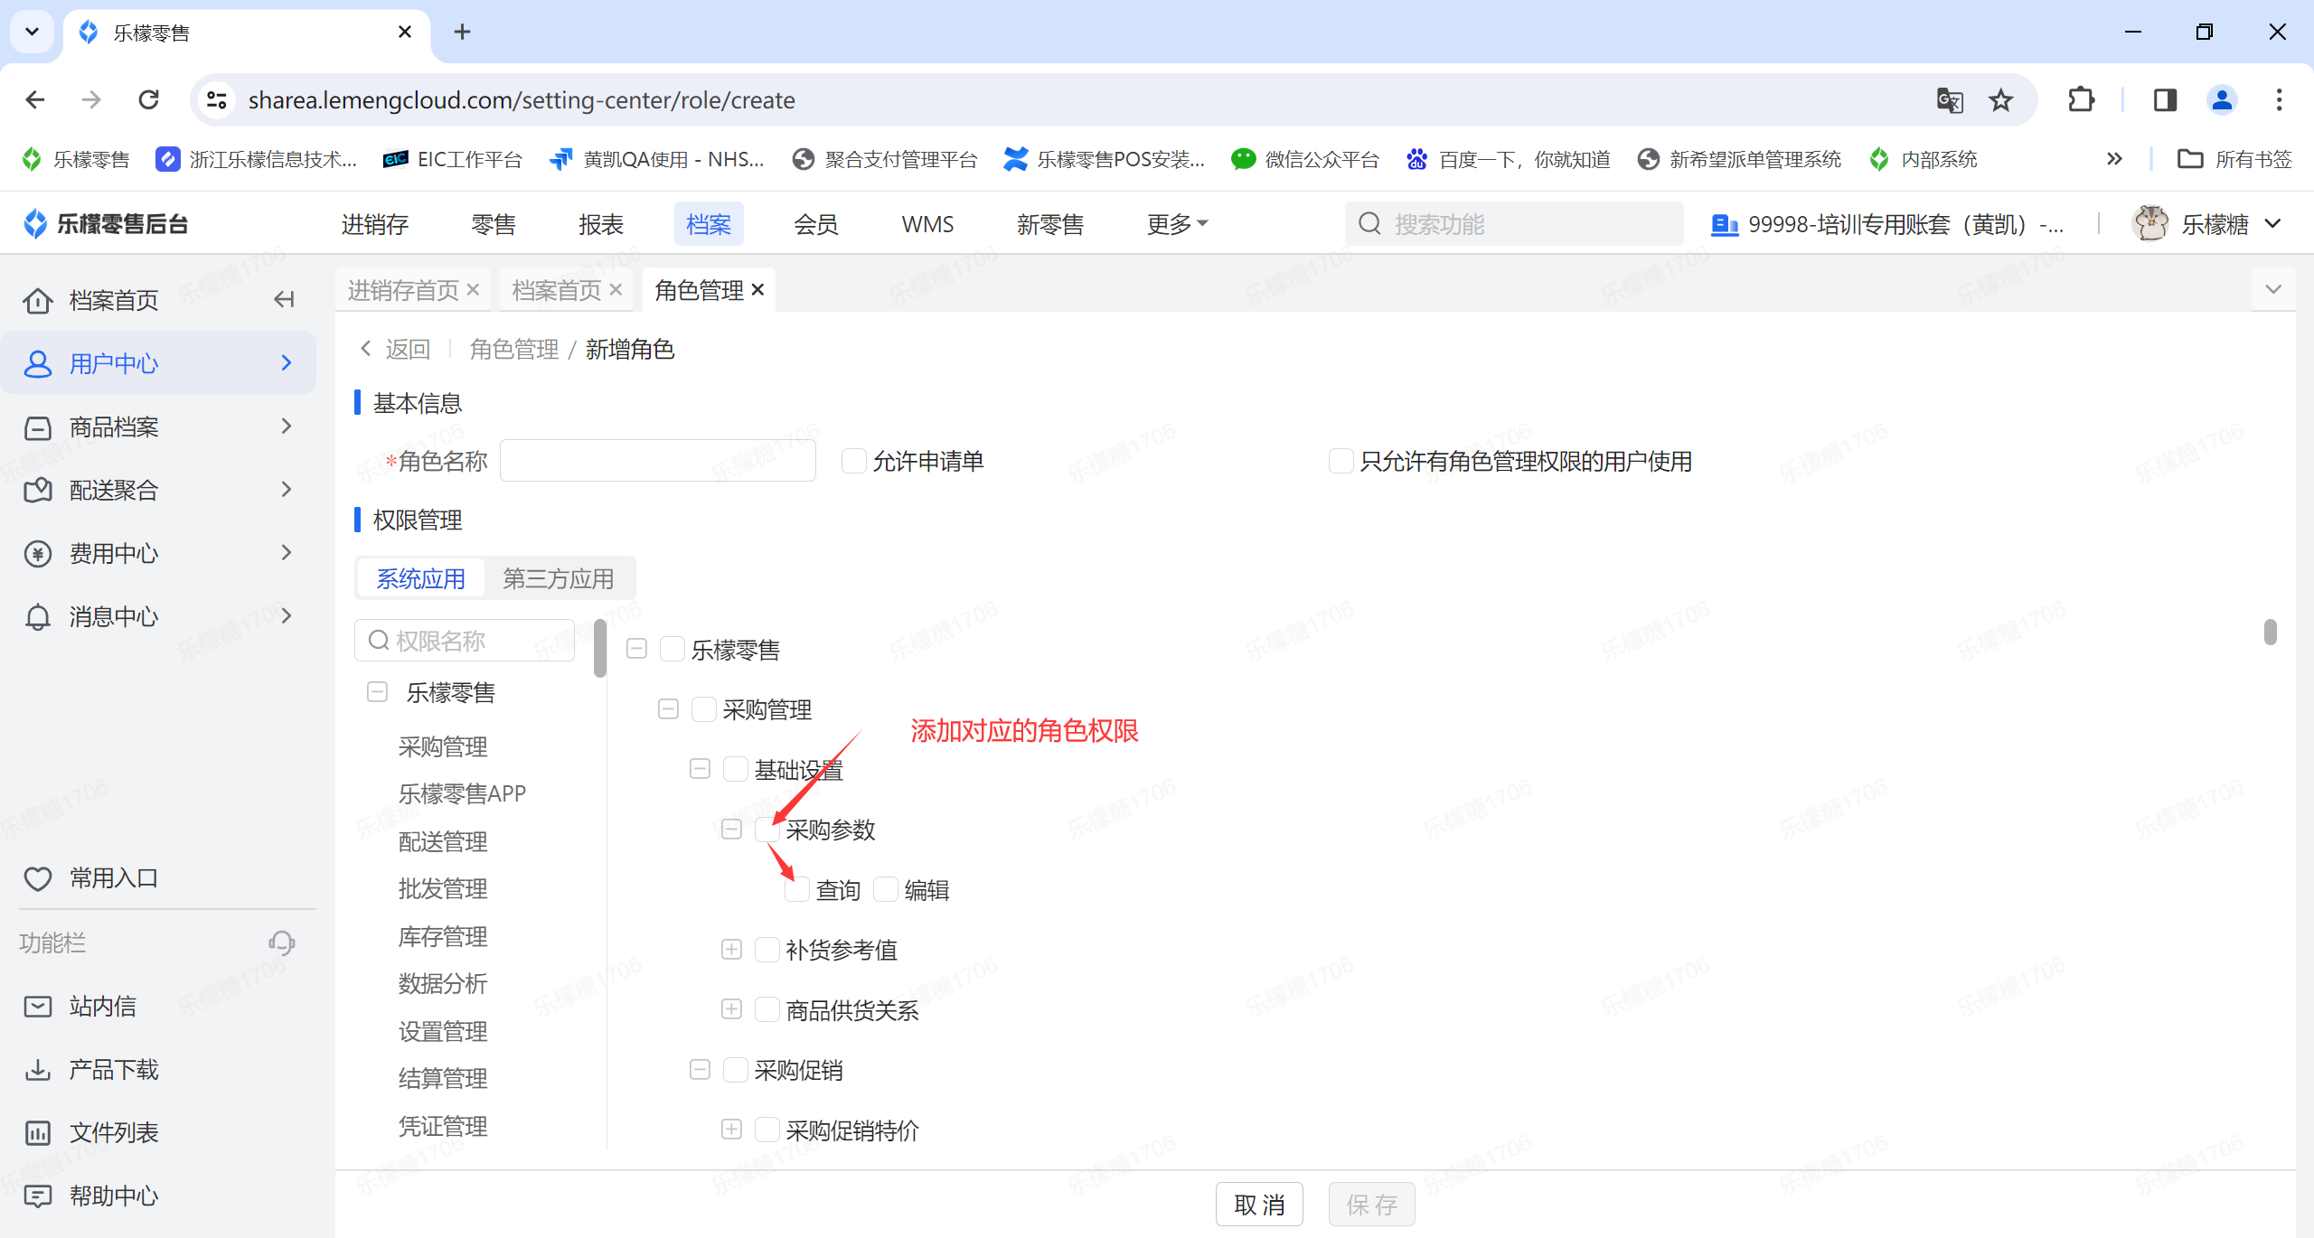
Task: Close the 档案首页 tab
Action: pos(616,290)
